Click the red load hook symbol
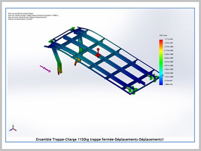 pyautogui.click(x=98, y=53)
